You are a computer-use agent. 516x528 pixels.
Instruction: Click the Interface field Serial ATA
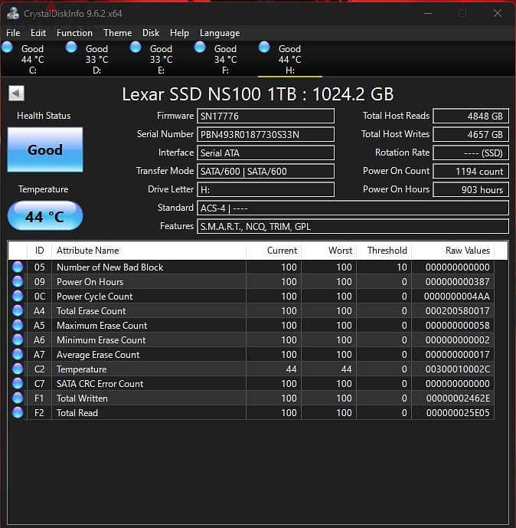266,152
